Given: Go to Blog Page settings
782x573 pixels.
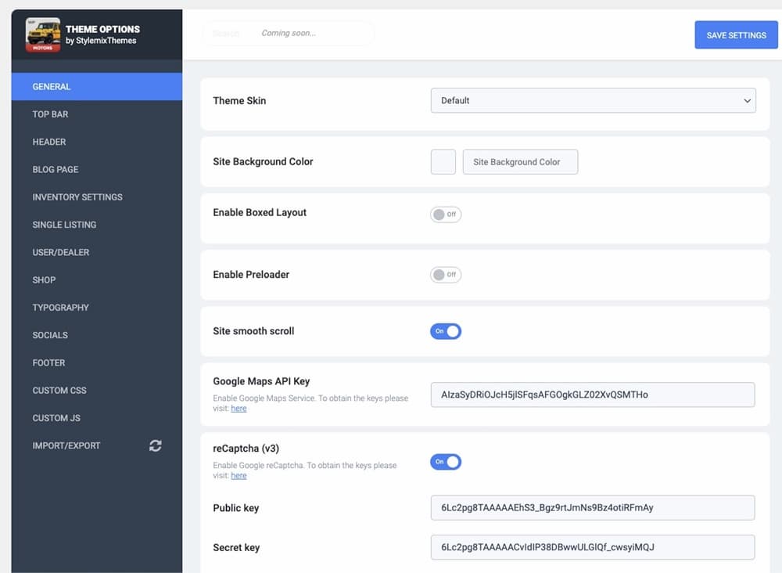Looking at the screenshot, I should [x=97, y=170].
